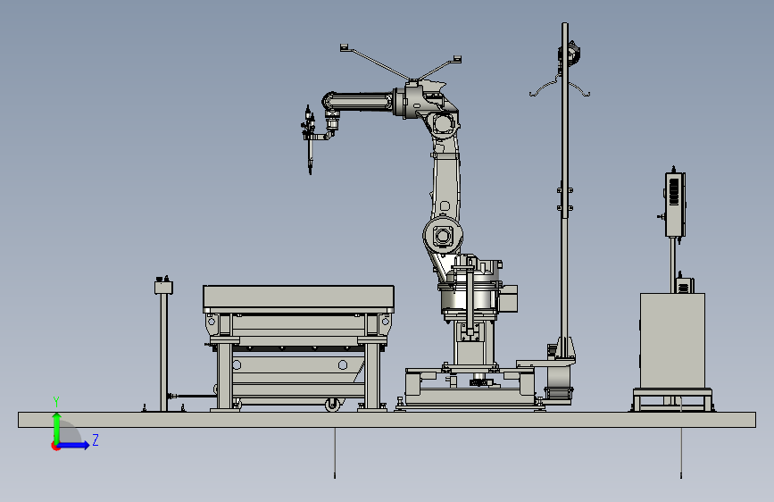Click the blue Z axis arrow
This screenshot has height=502, width=774.
(74, 445)
